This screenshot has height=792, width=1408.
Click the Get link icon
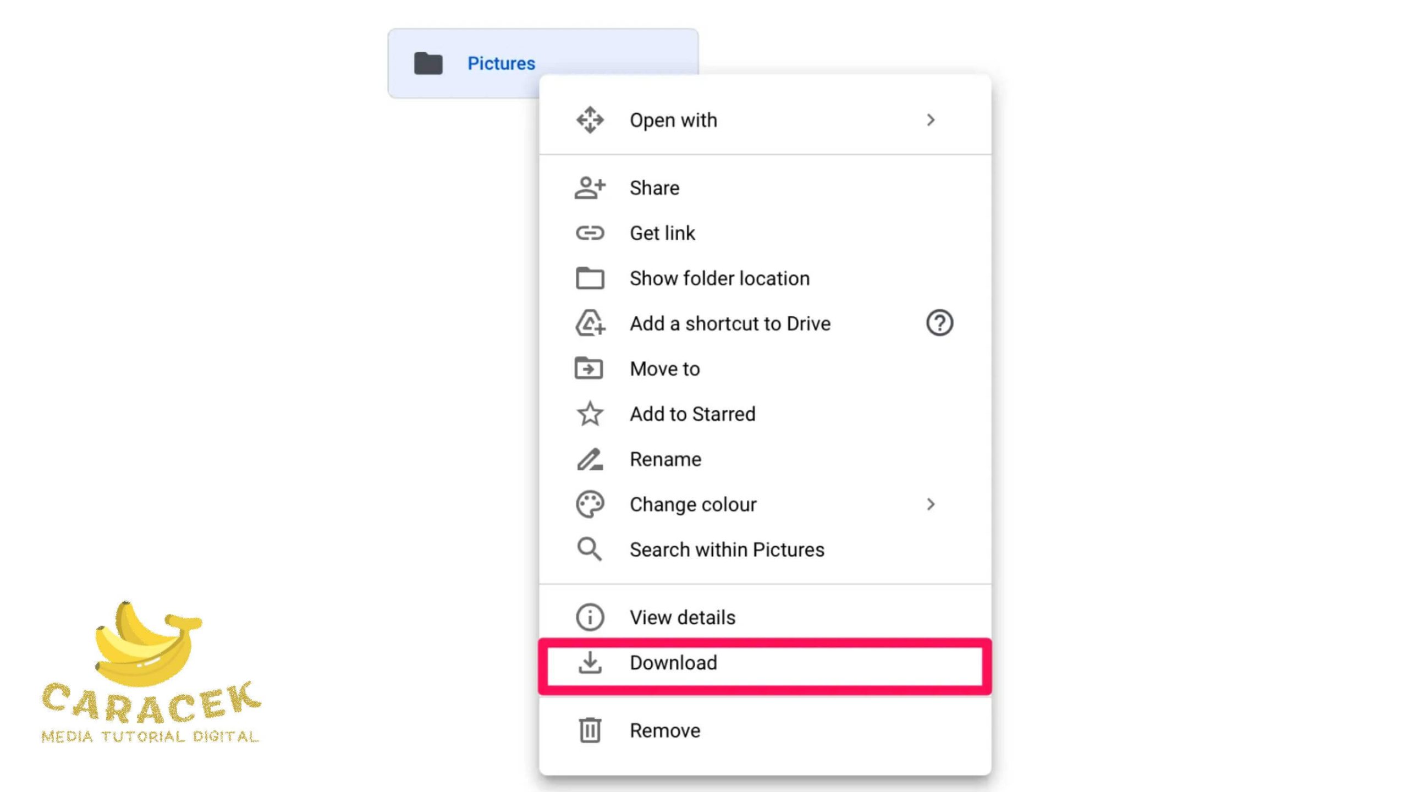tap(589, 233)
